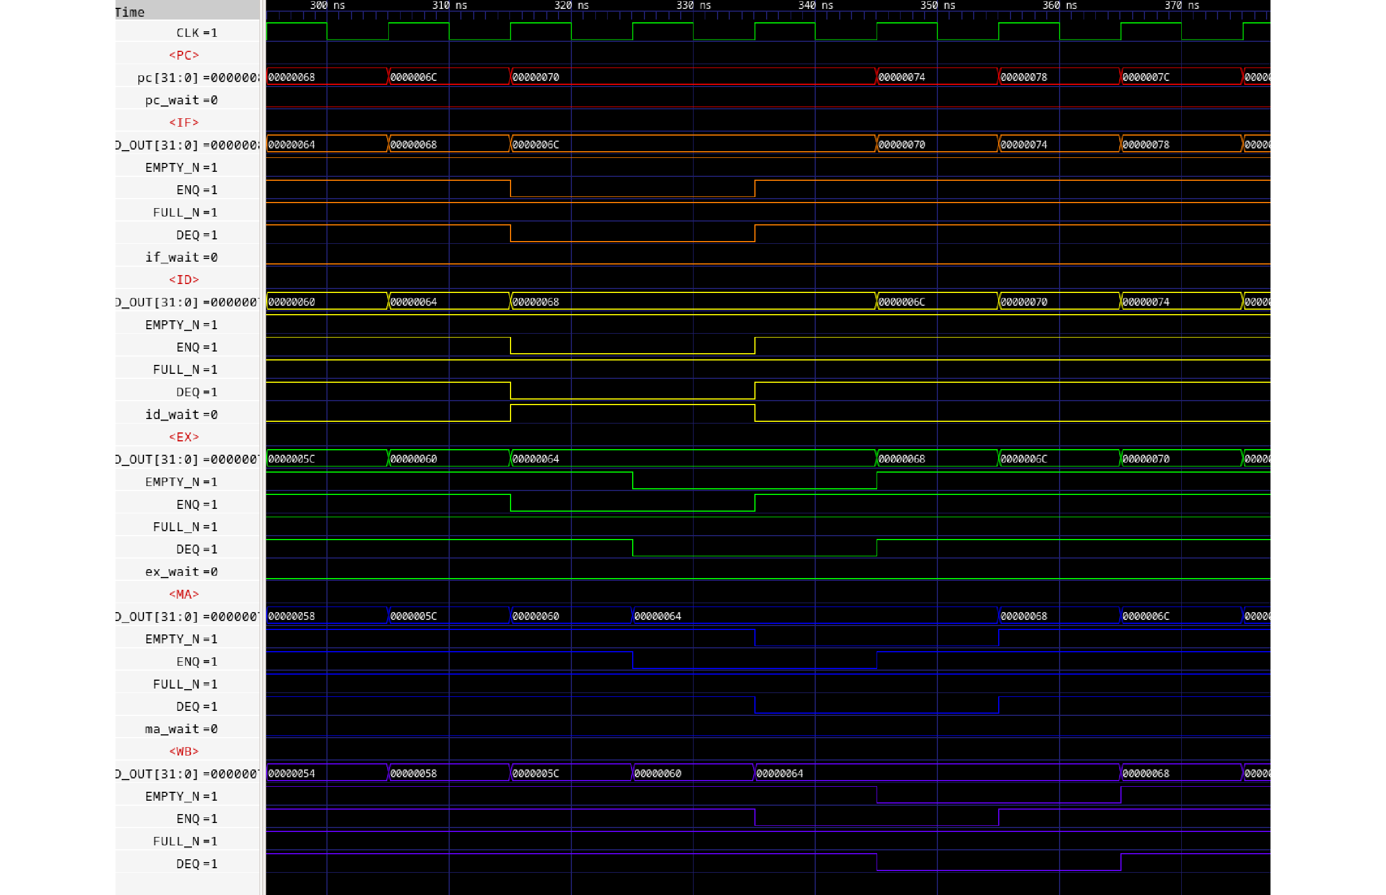Click the <ID> group comment label
The width and height of the screenshot is (1386, 895).
[x=184, y=280]
